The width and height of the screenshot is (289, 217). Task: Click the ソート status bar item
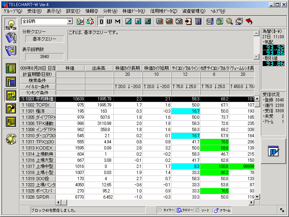coord(202,210)
